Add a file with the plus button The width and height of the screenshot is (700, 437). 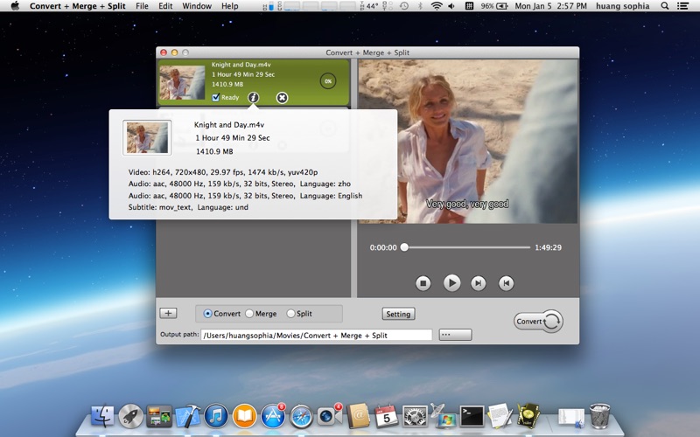pos(168,313)
